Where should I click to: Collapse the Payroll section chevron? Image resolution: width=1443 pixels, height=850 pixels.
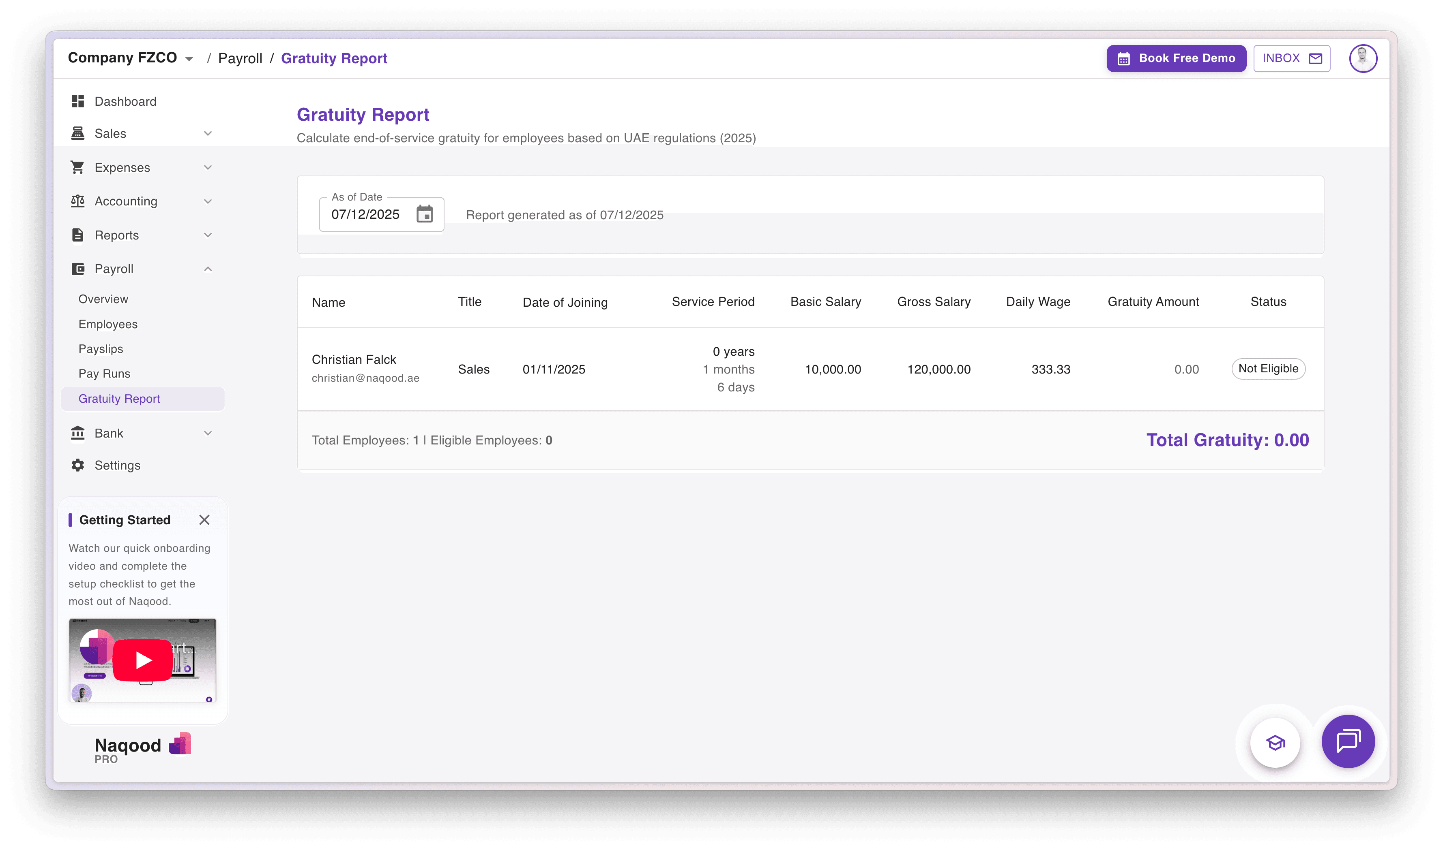click(x=208, y=269)
